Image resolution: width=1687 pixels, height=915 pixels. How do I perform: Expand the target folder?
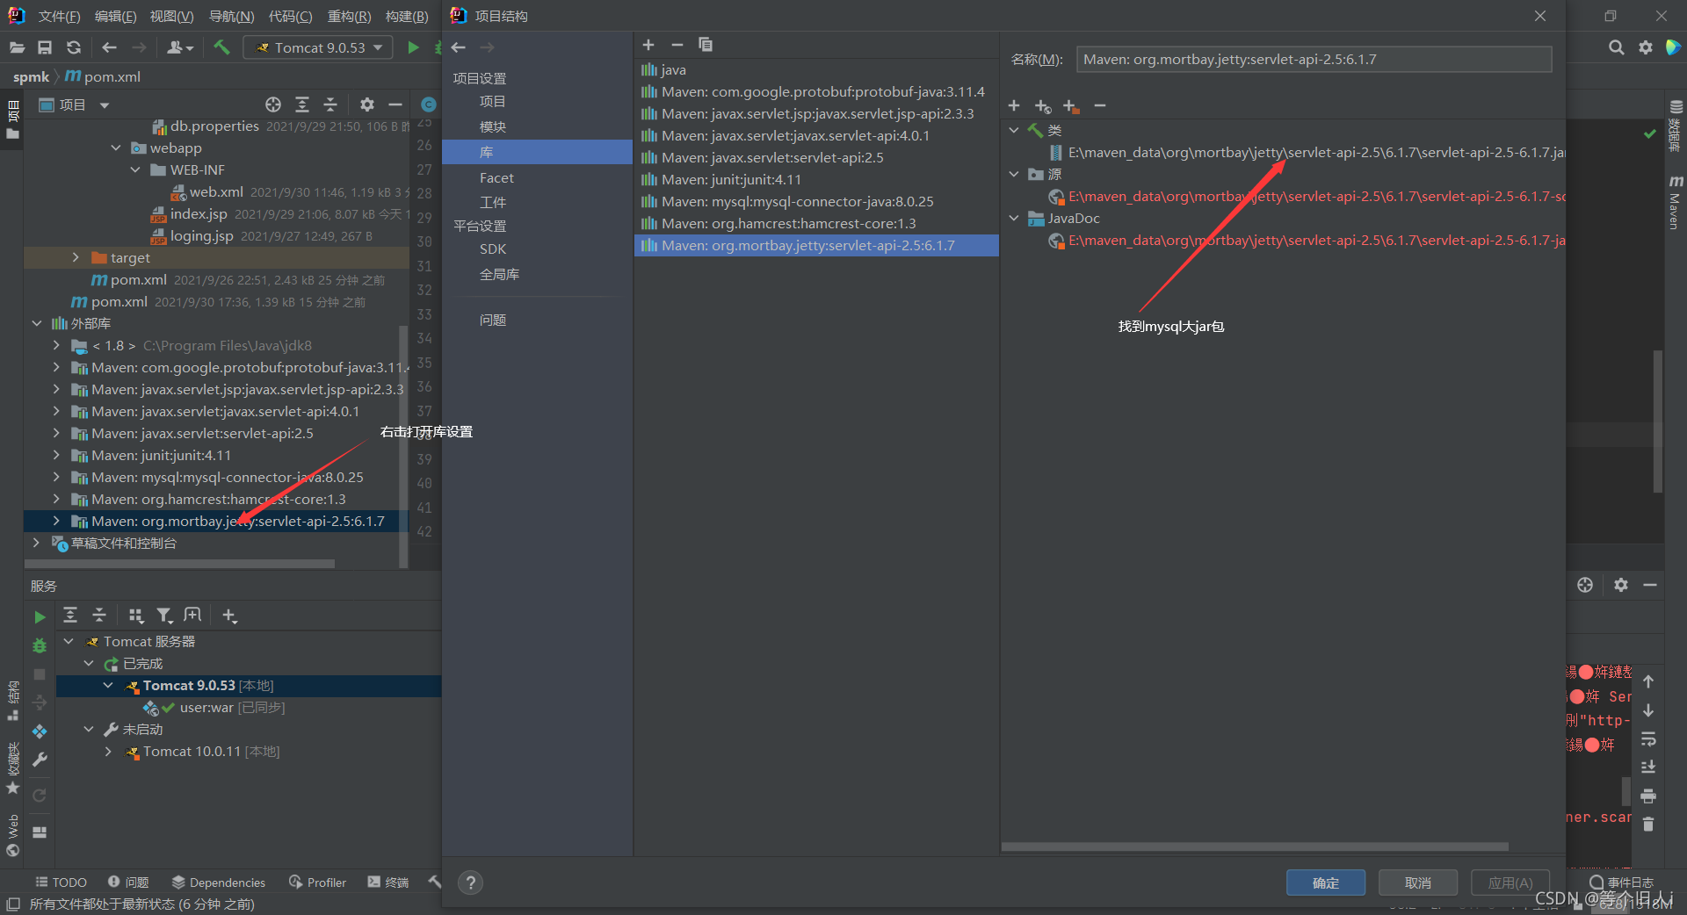pos(76,257)
